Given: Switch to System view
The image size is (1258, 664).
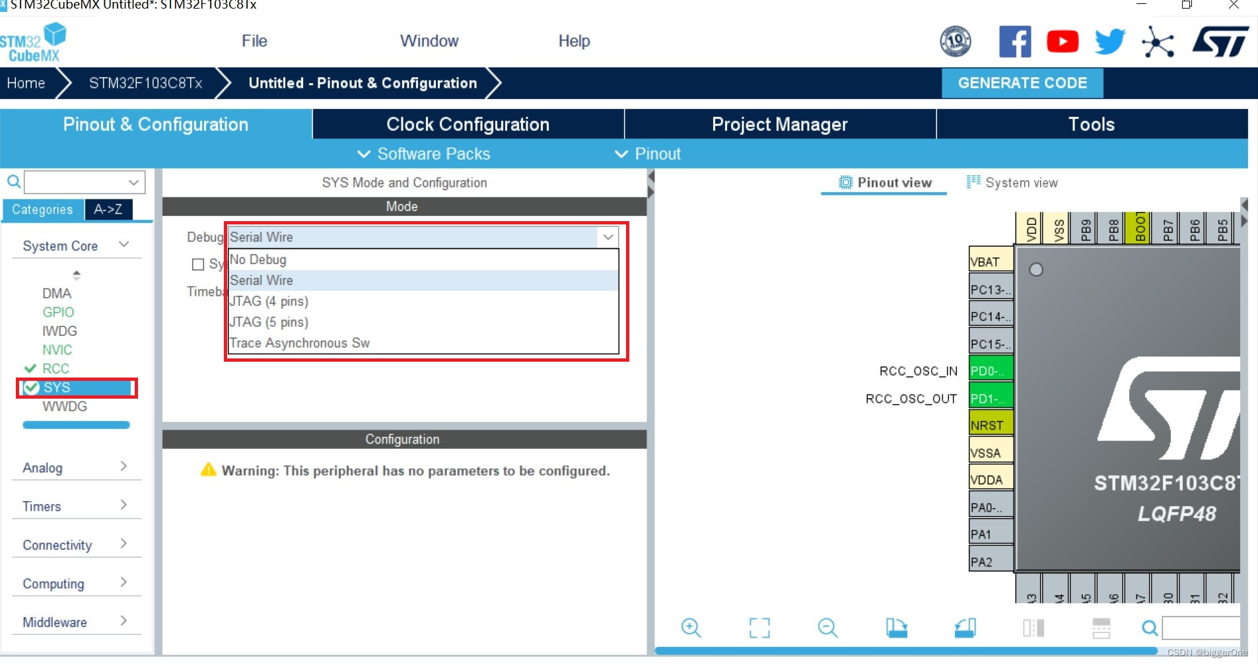Looking at the screenshot, I should (x=1012, y=183).
